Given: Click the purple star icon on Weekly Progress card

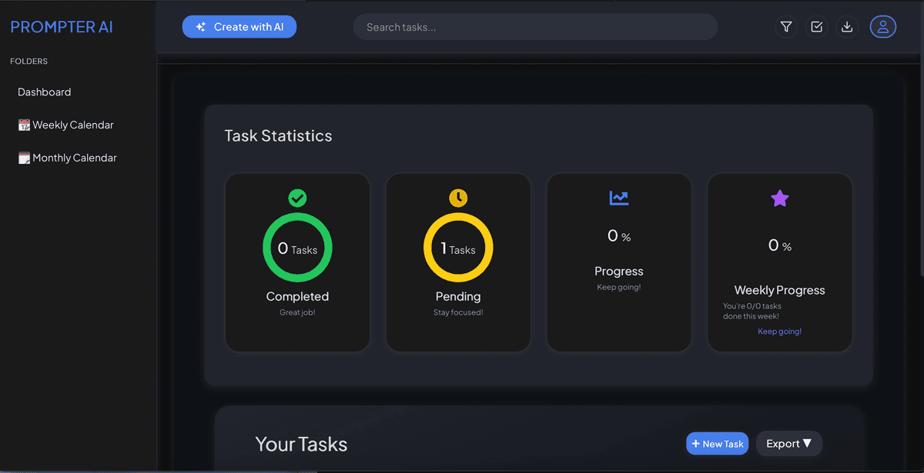Looking at the screenshot, I should click(779, 198).
